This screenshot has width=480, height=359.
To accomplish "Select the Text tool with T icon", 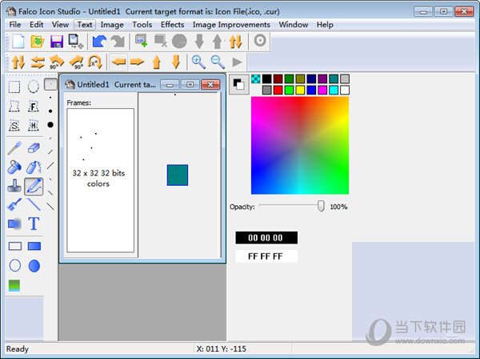I will (34, 224).
